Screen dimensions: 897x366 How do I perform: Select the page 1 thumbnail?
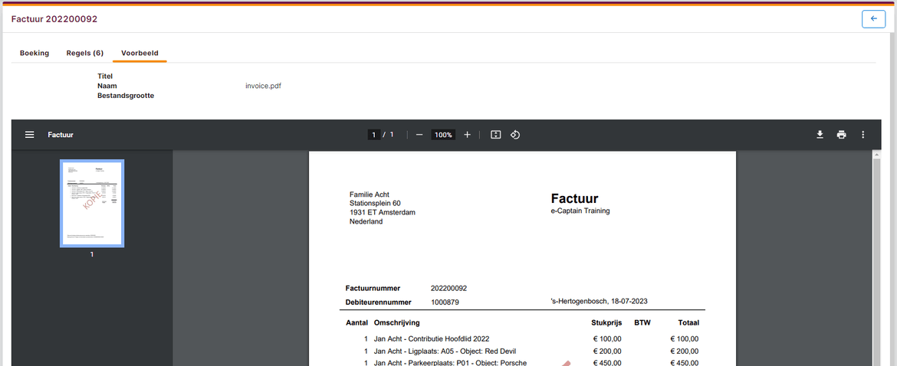92,203
